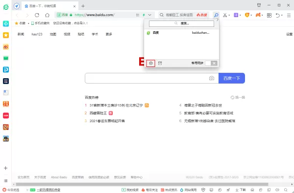Click the magnifier zoom icon in the status bar
The height and width of the screenshot is (193, 294).
pyautogui.click(x=286, y=190)
